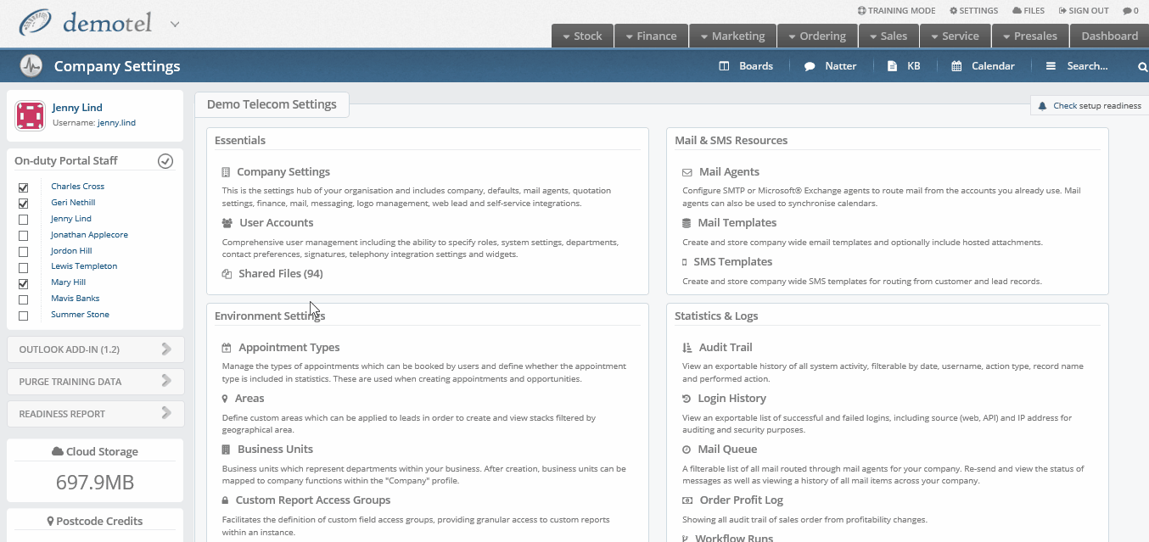The width and height of the screenshot is (1149, 542).
Task: Open the Readiness Report button
Action: (95, 414)
